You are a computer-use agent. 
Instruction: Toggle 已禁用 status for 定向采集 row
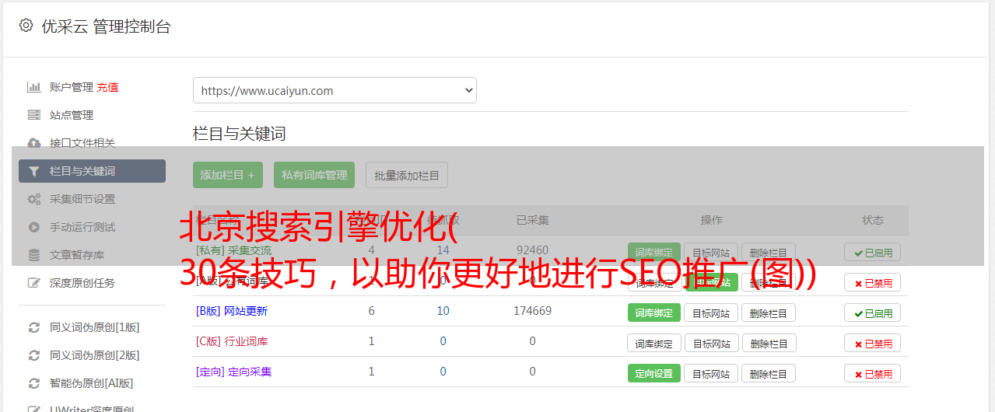tap(872, 373)
